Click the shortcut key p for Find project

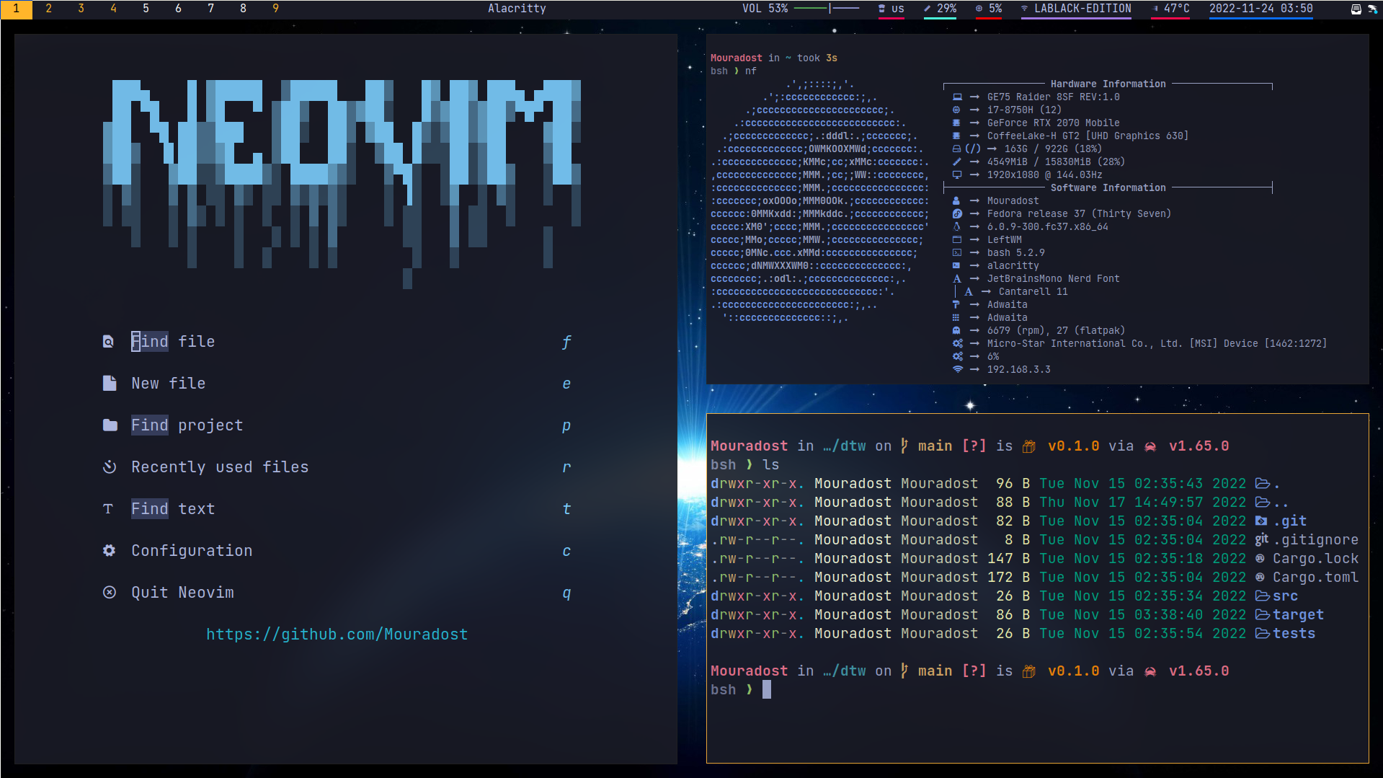[x=566, y=426]
